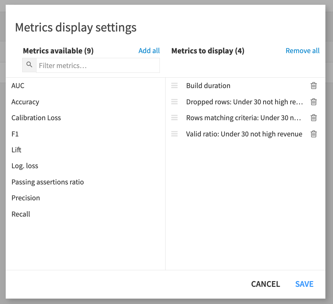Viewport: 333px width, 304px height.
Task: Click the drag handle for Dropped rows
Action: (174, 102)
